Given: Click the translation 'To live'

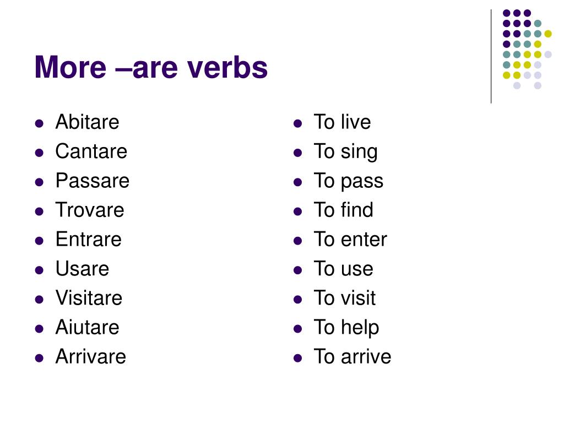Looking at the screenshot, I should (x=342, y=122).
